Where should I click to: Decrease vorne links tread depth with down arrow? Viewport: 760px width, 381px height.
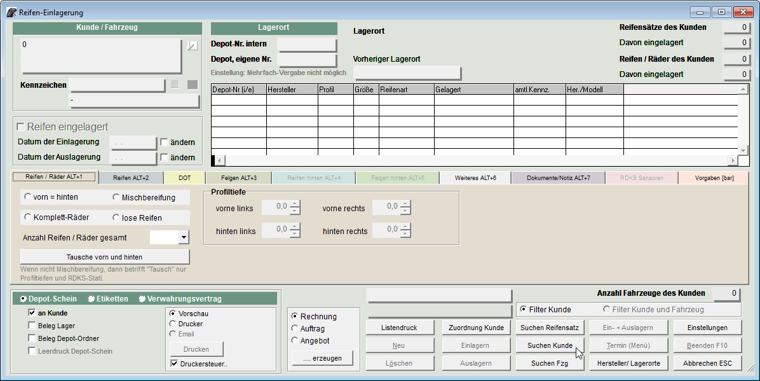pyautogui.click(x=295, y=211)
